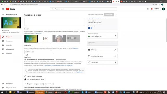The height and width of the screenshot is (94, 167).
Task: Open the playlists dropdown
Action: (x=39, y=52)
